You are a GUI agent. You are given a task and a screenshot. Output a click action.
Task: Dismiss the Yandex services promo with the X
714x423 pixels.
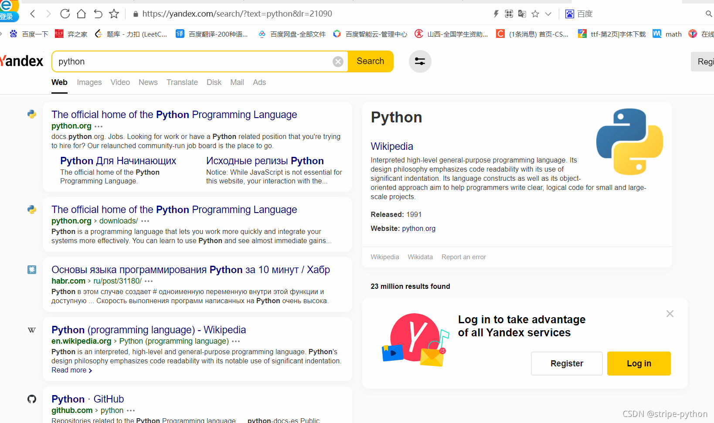coord(670,313)
